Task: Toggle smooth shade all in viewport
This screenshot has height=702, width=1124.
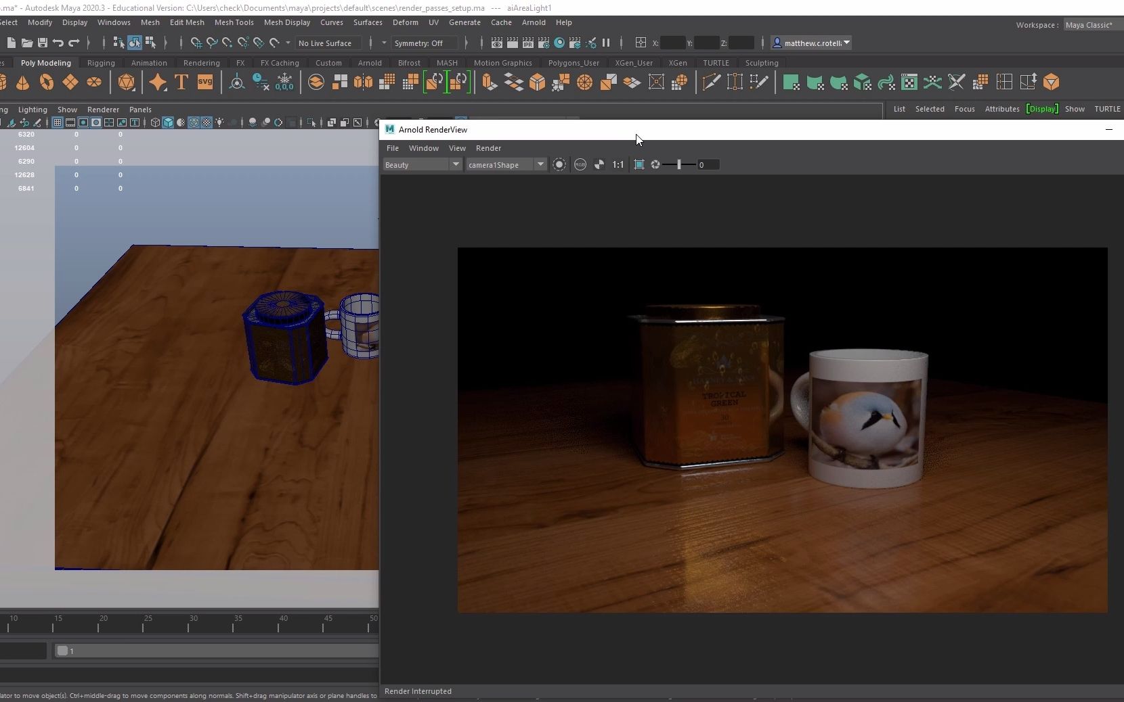Action: click(x=168, y=122)
